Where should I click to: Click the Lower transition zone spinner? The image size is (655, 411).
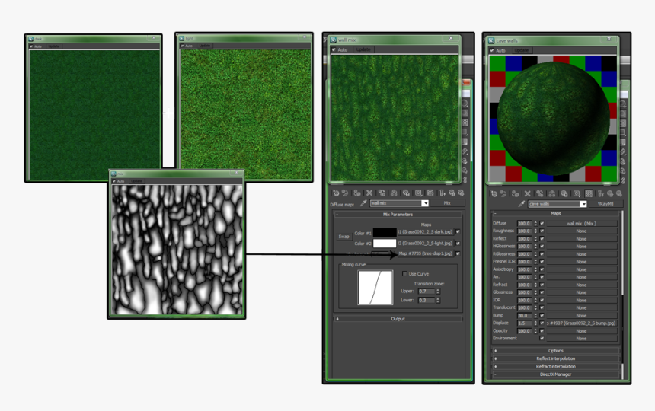[438, 300]
